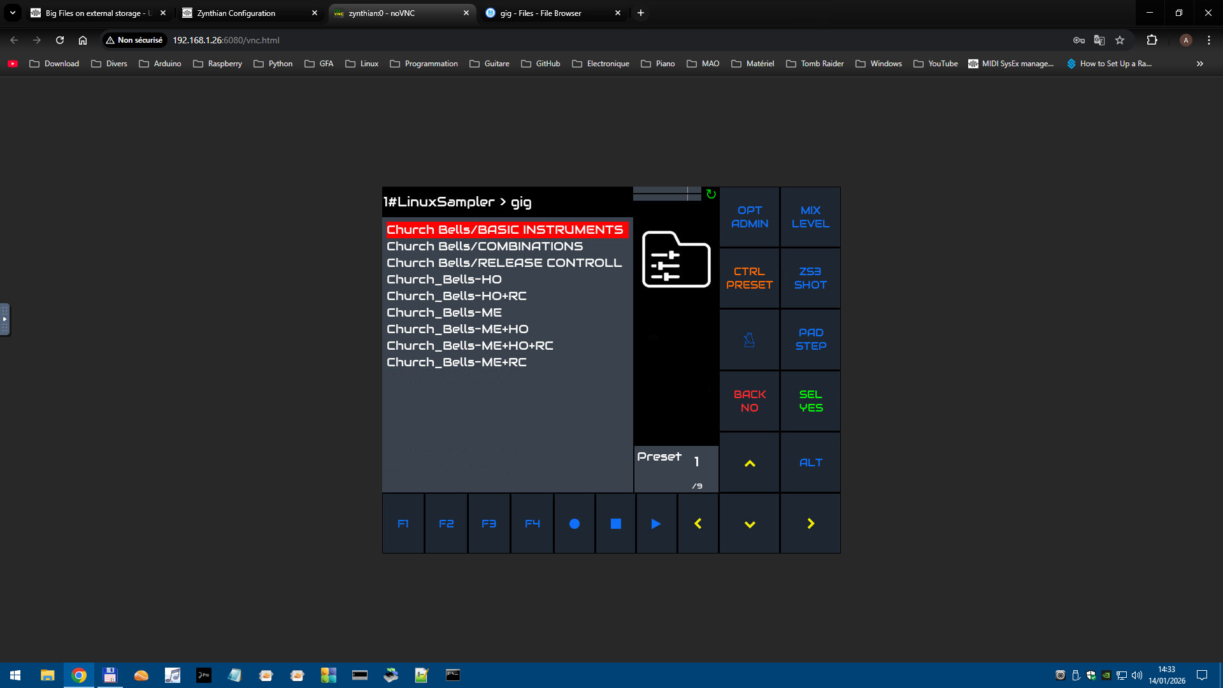
Task: Click the metronome icon button
Action: (749, 340)
